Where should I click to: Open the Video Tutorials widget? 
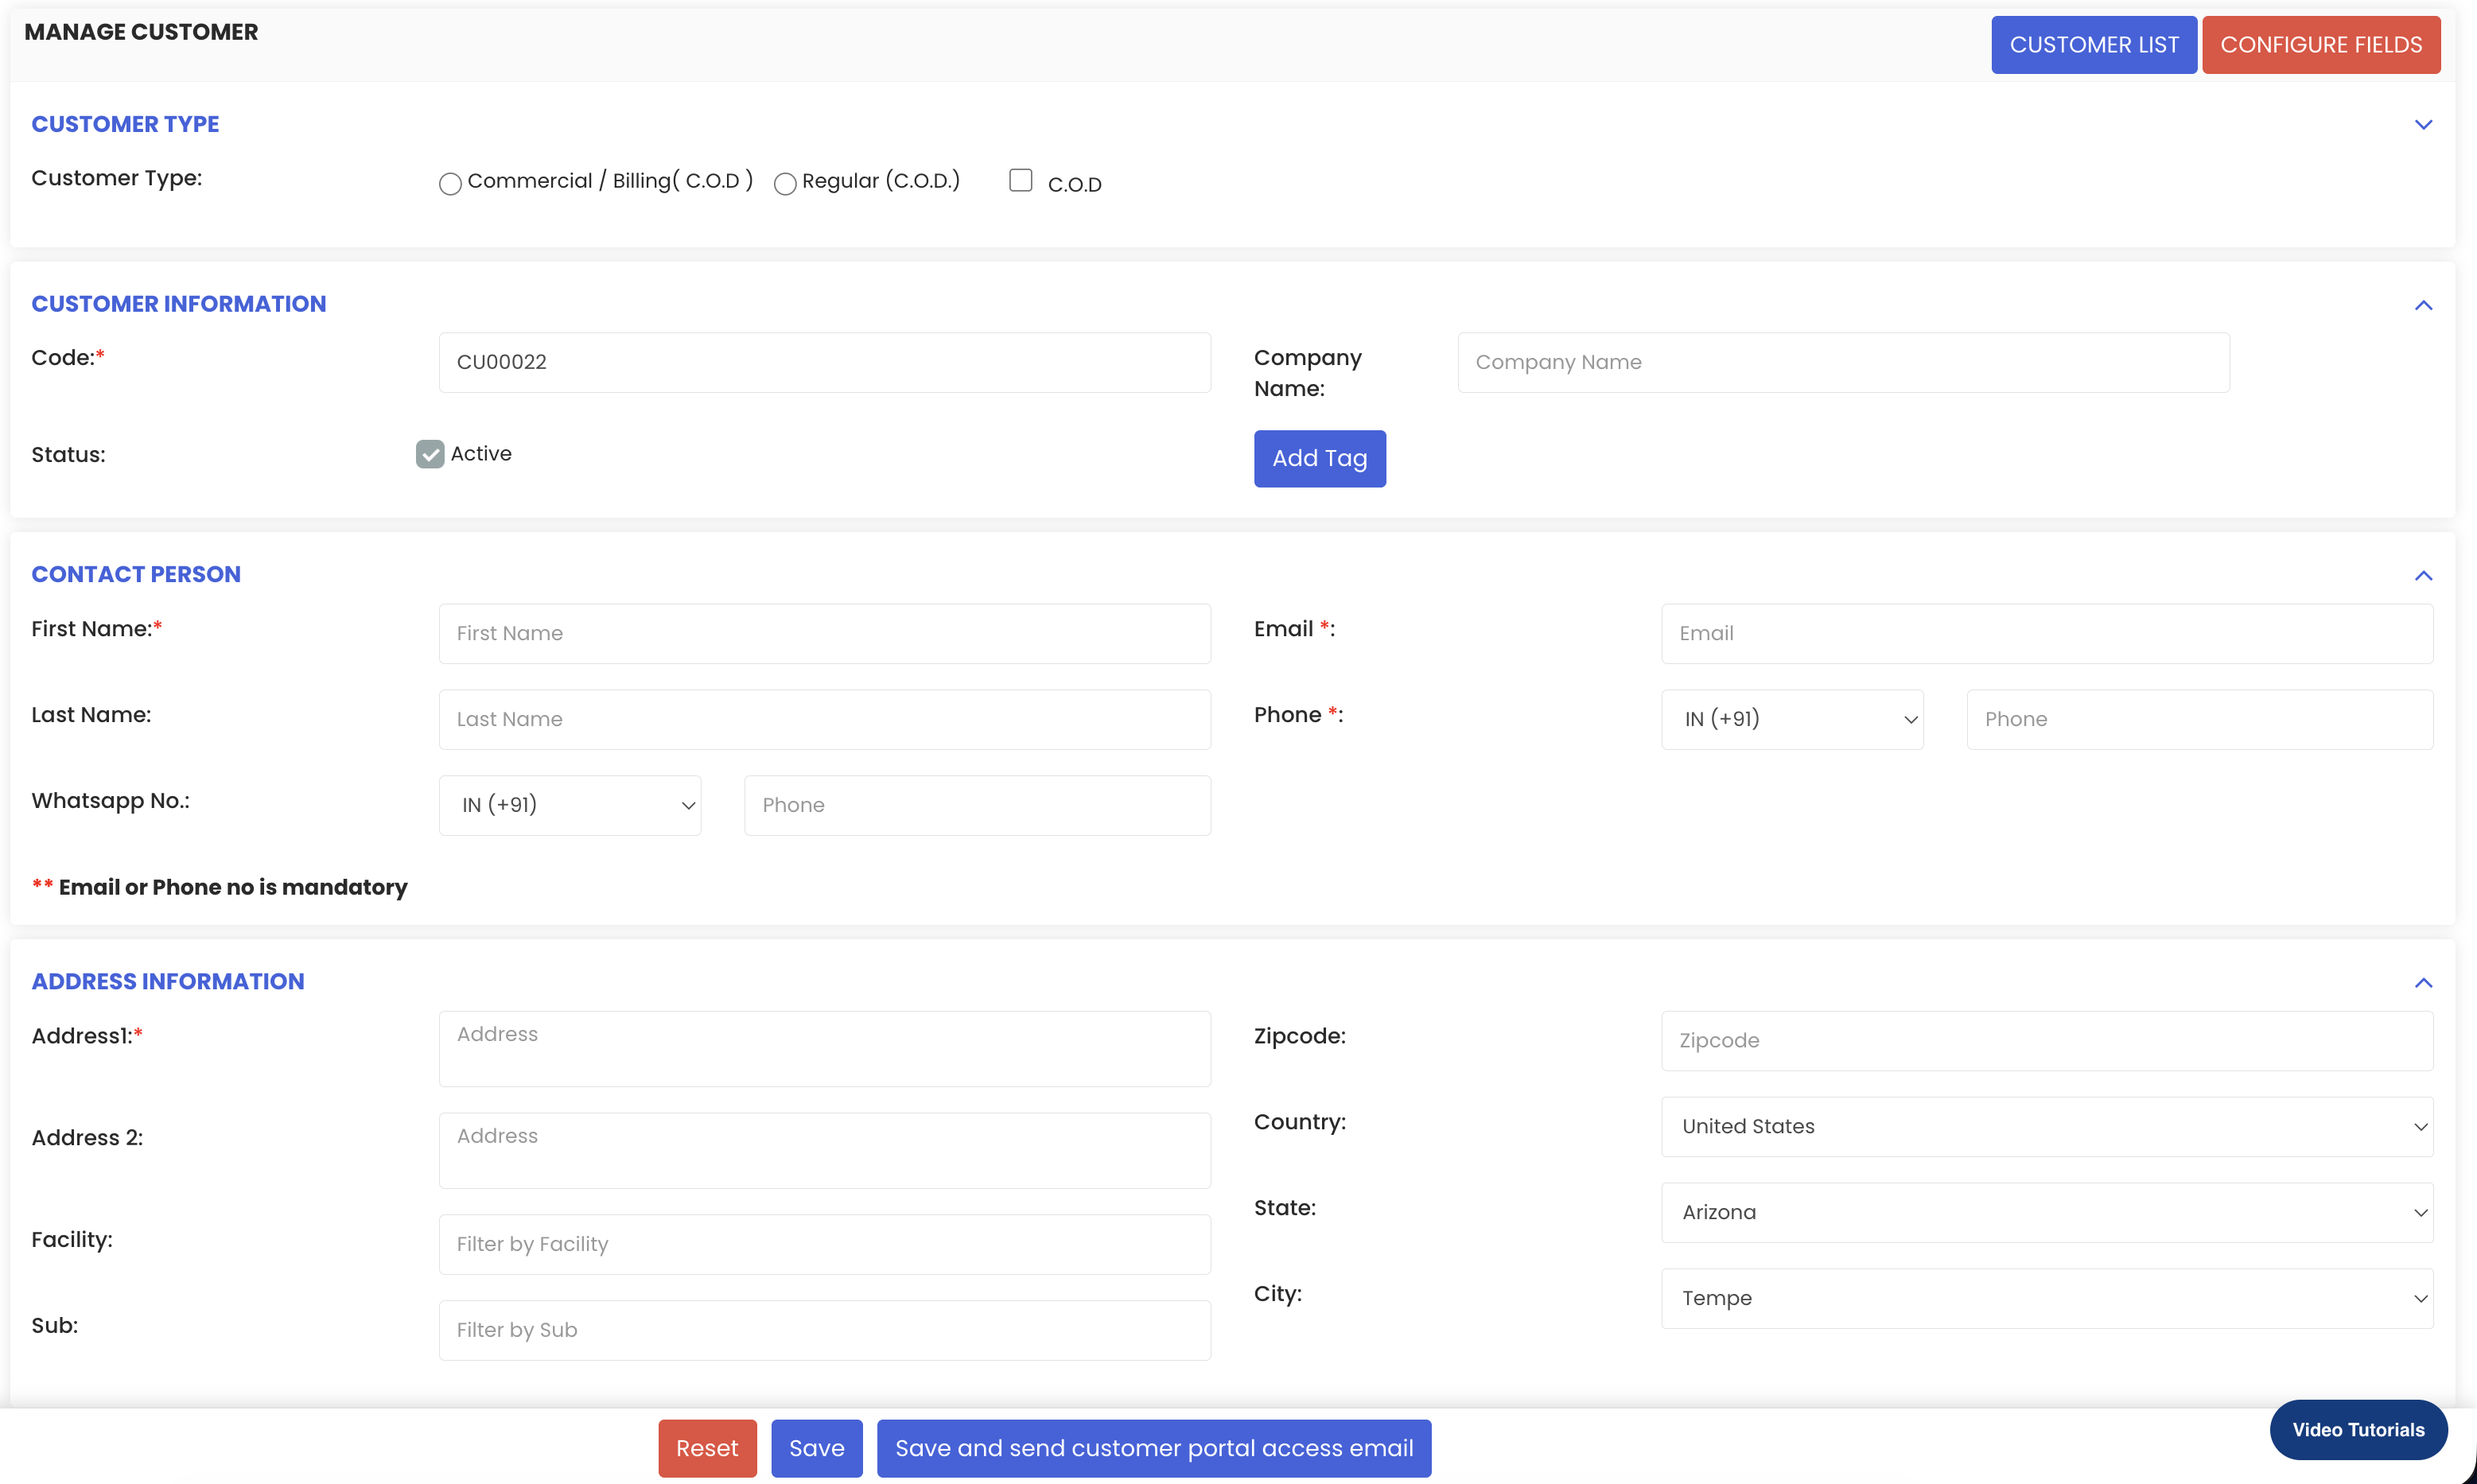pos(2357,1429)
